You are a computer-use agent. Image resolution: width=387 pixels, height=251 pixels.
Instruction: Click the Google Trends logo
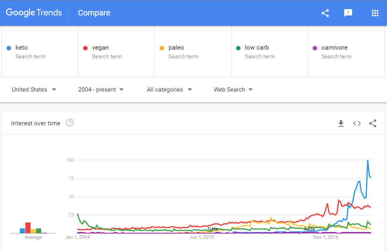tap(34, 13)
